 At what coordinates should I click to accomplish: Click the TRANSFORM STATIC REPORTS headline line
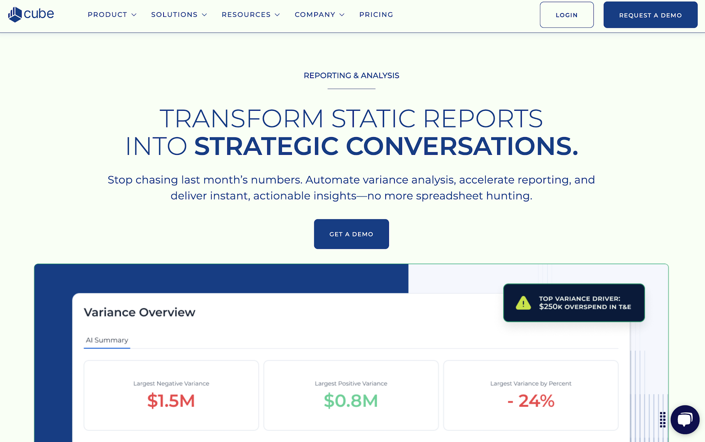tap(351, 119)
